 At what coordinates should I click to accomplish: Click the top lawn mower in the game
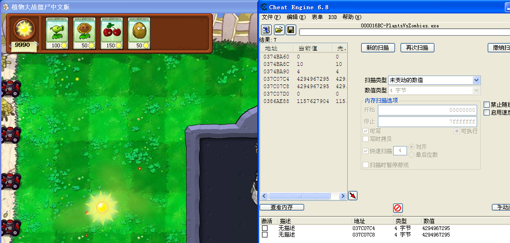point(10,88)
